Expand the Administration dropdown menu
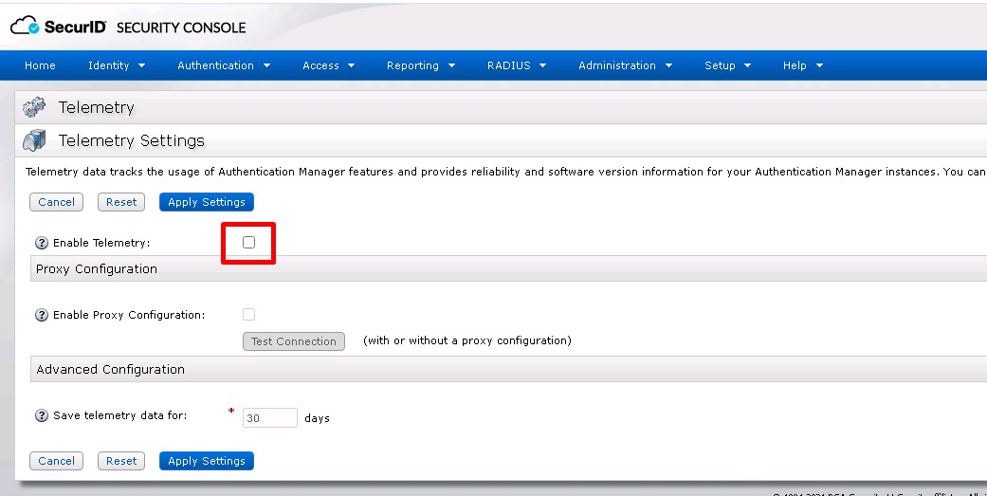 [625, 65]
